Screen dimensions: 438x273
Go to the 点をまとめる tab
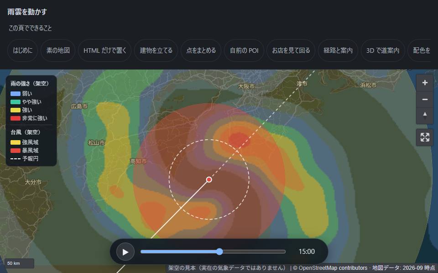201,51
